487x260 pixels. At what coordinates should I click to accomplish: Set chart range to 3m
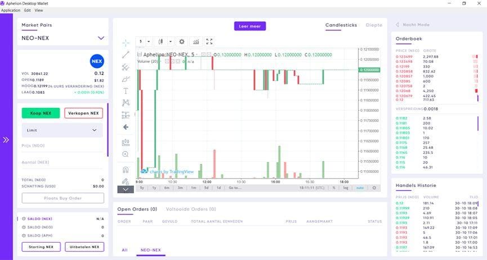180,188
